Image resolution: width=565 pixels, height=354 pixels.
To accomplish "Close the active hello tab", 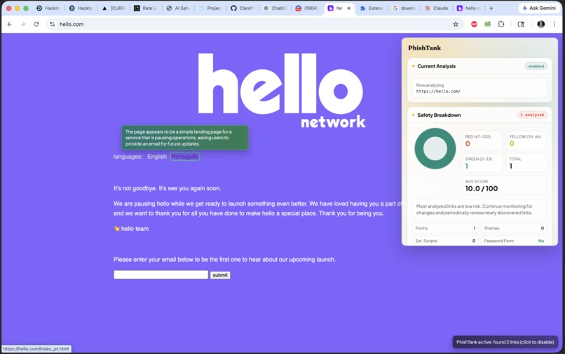I will [x=348, y=8].
